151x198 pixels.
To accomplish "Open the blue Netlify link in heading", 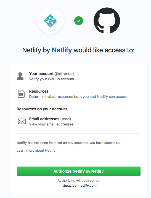I will click(x=62, y=50).
